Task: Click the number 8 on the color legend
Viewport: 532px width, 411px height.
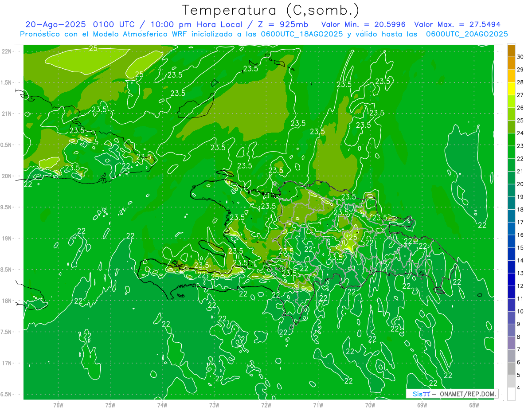Action: (519, 337)
